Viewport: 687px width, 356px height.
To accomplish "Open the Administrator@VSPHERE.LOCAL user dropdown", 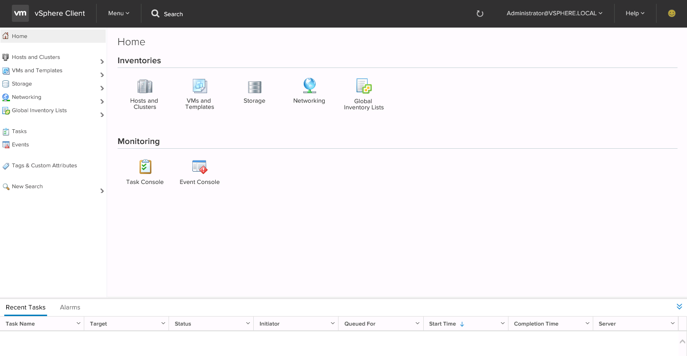I will 555,13.
